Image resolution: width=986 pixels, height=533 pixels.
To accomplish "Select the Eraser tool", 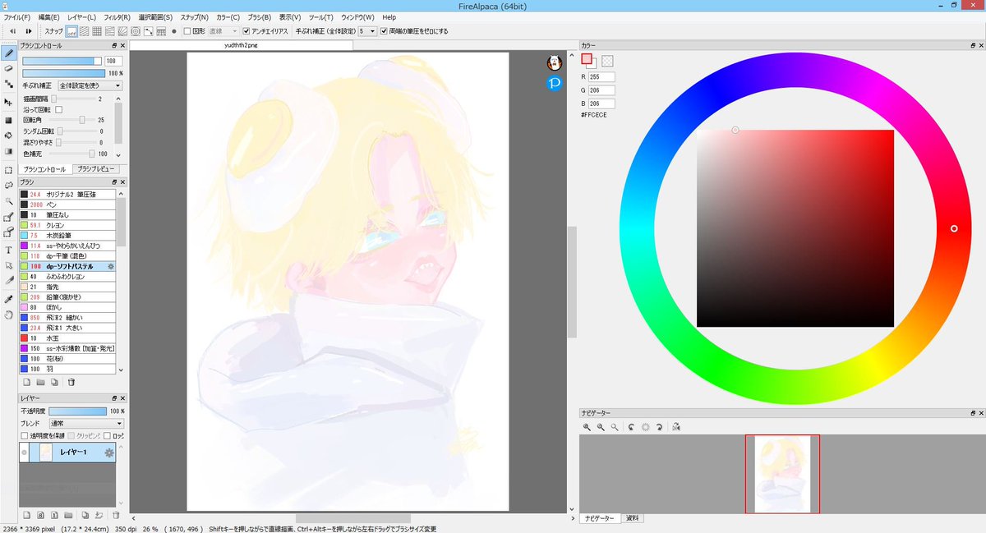I will click(8, 69).
